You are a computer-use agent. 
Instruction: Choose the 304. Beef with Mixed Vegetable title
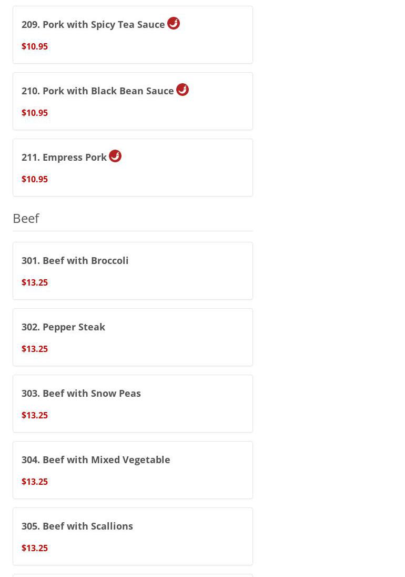[96, 459]
